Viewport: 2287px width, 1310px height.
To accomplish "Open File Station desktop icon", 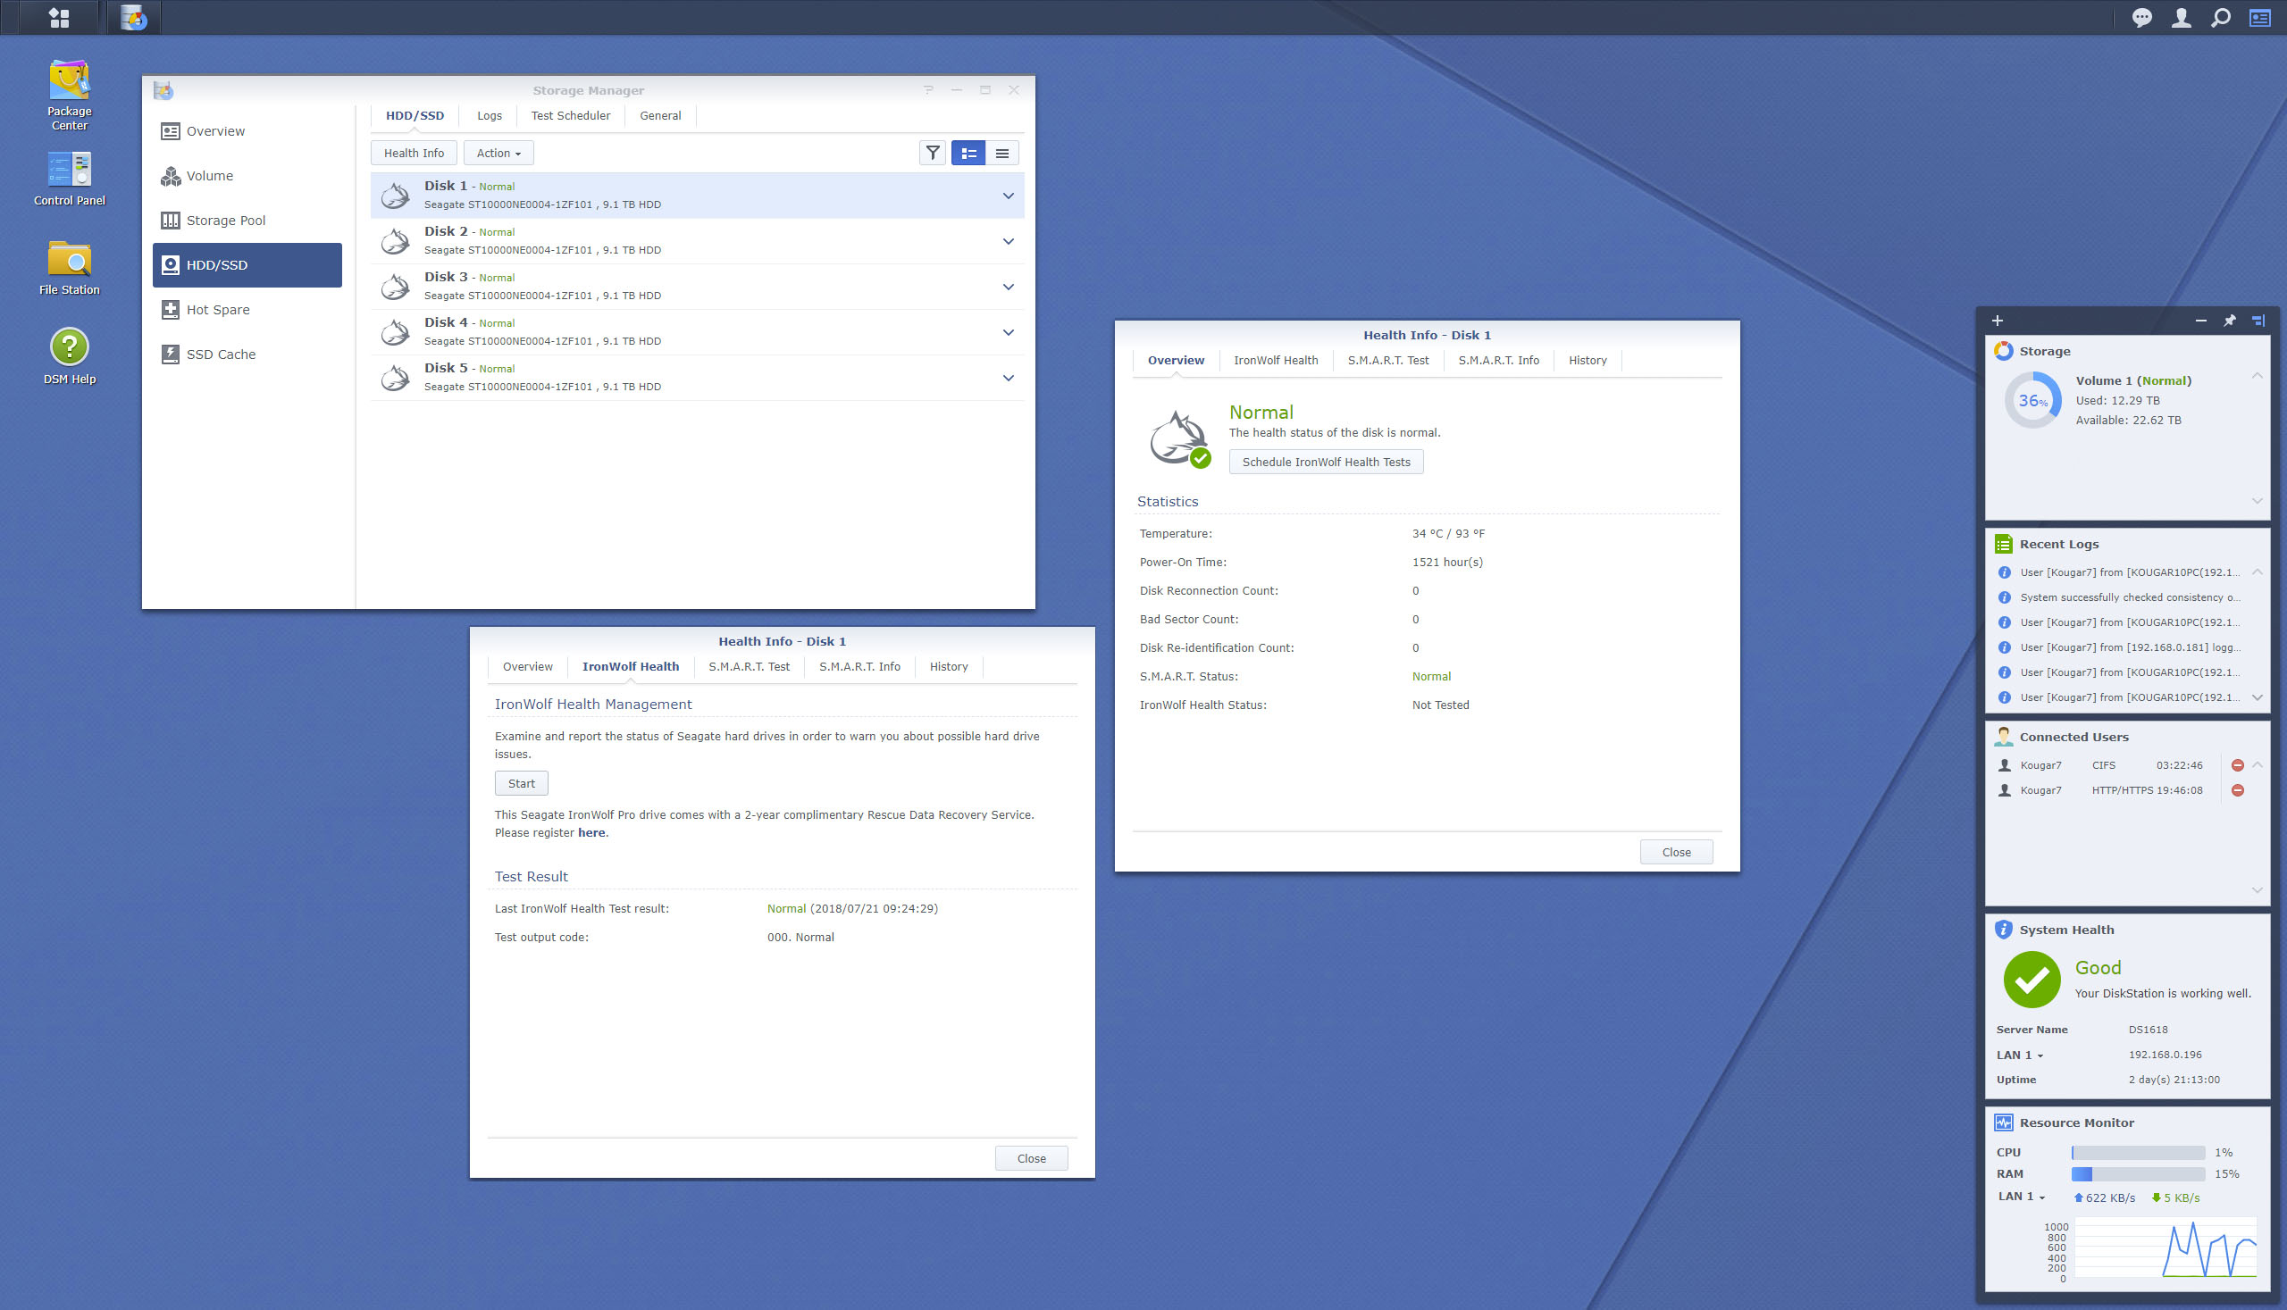I will [x=70, y=268].
